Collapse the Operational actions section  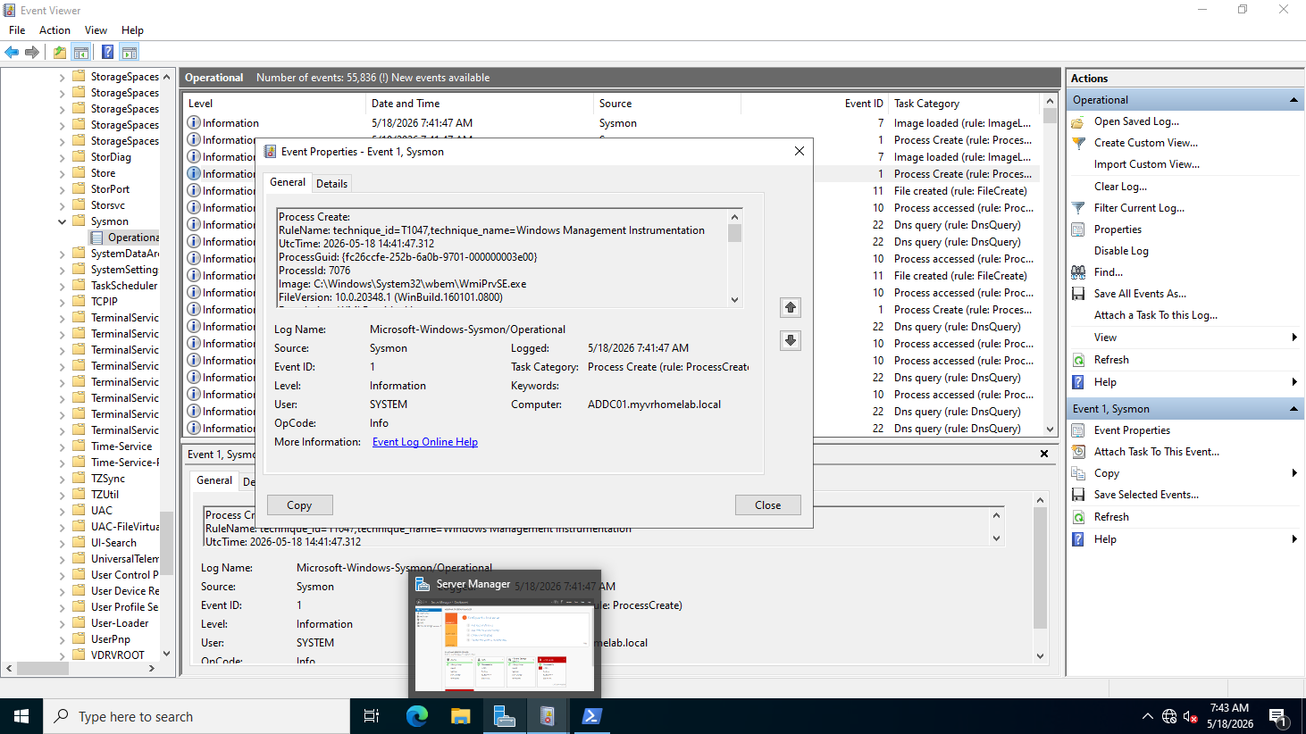1293,100
